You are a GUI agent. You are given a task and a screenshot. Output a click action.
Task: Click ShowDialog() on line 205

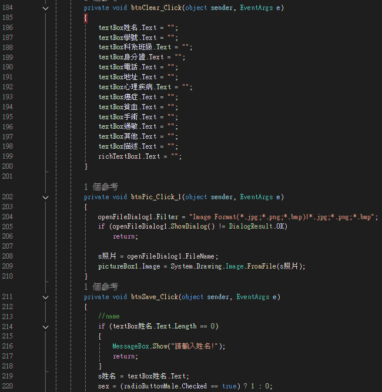pyautogui.click(x=193, y=226)
